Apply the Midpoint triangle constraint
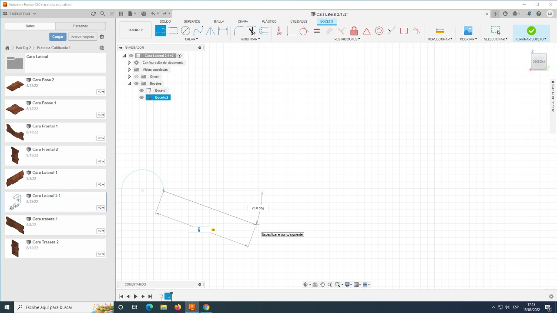Viewport: 557px width, 313px height. [366, 31]
